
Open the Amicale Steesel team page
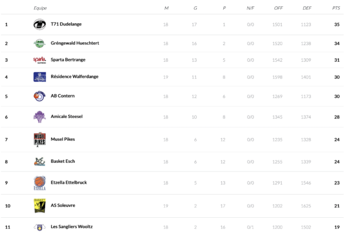67,117
